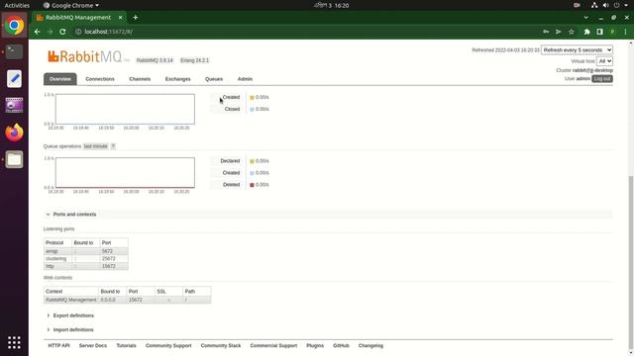Open Chrome three-dot menu
Screen dimensions: 634x356
(x=625, y=32)
